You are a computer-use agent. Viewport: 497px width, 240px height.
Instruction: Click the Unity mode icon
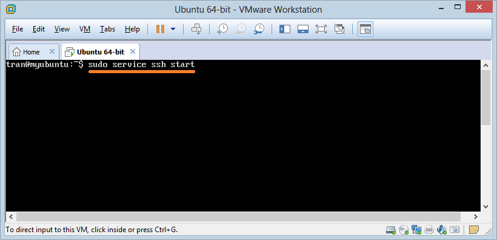point(339,29)
